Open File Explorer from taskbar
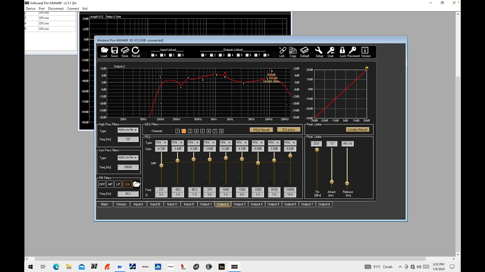 [69, 267]
